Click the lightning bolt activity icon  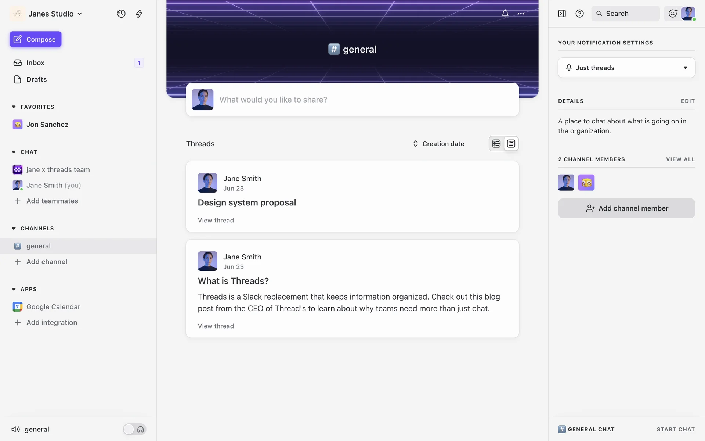[x=139, y=14]
